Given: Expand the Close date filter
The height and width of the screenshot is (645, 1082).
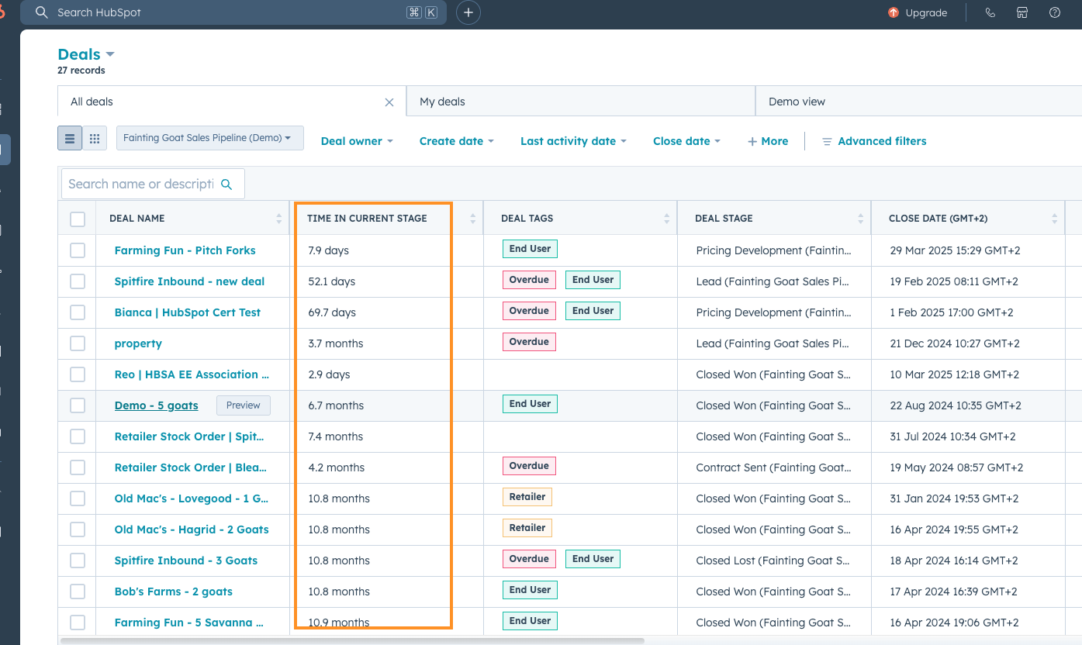Looking at the screenshot, I should click(687, 141).
